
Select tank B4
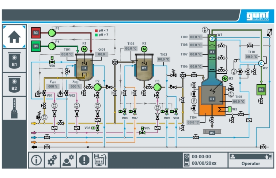pos(36,46)
